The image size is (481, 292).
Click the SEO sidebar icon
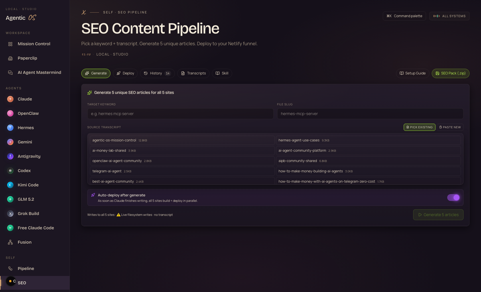coord(11,281)
